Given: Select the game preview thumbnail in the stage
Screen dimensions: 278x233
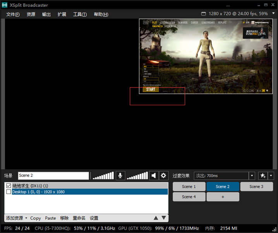Looking at the screenshot, I should (x=206, y=57).
